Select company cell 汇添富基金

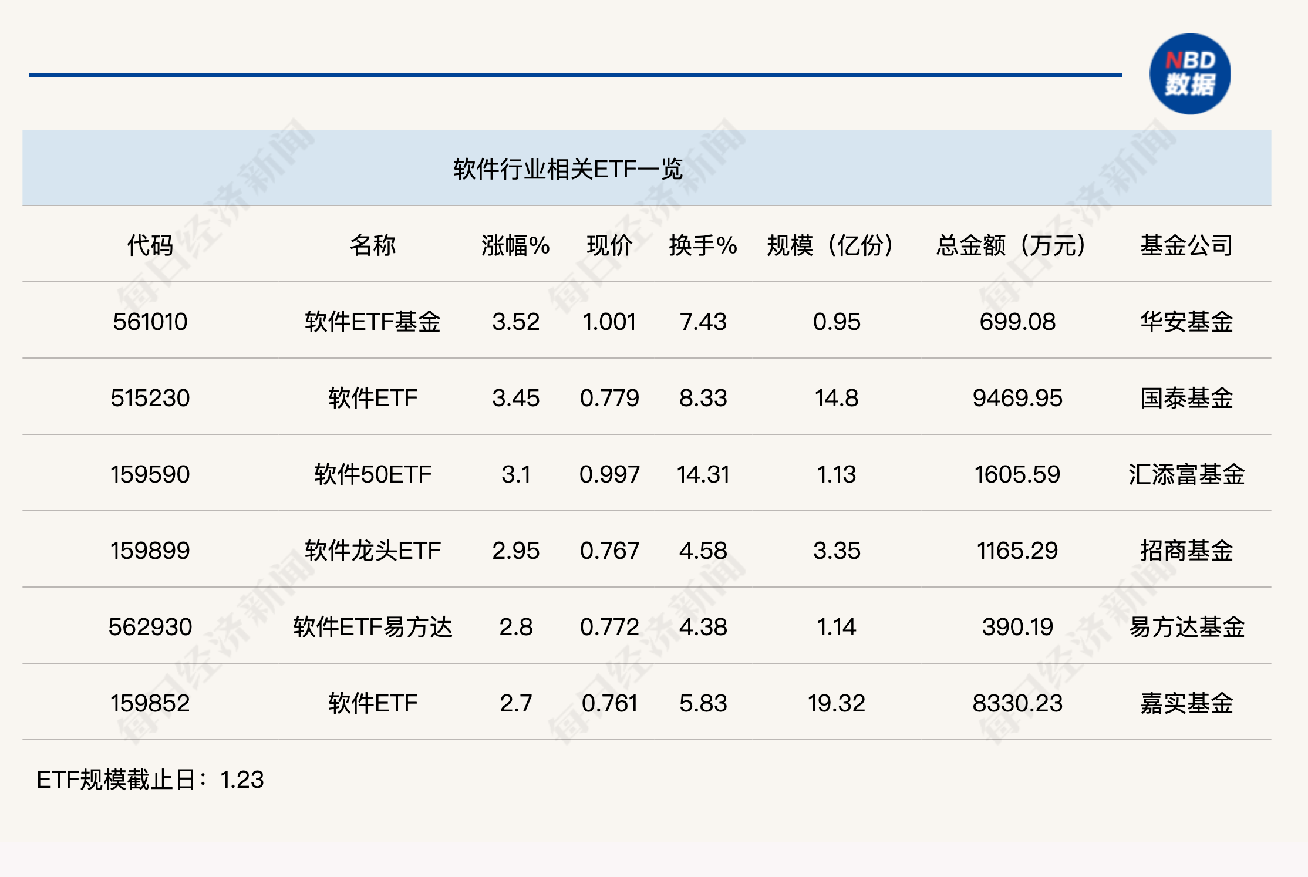coord(1186,474)
